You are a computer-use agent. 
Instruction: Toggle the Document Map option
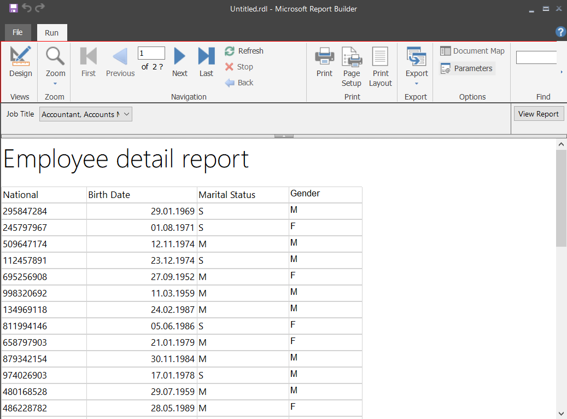click(x=472, y=51)
